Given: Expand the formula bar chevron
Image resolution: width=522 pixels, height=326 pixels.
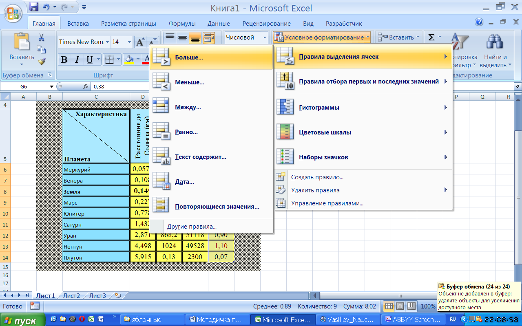Looking at the screenshot, I should (518, 86).
